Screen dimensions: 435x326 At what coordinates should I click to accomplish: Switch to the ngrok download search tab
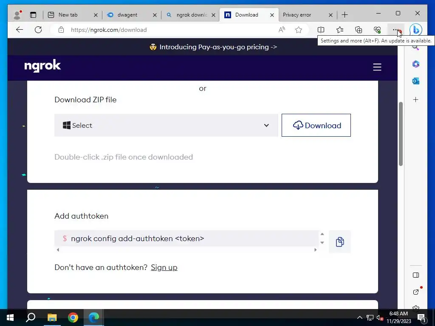click(x=192, y=15)
